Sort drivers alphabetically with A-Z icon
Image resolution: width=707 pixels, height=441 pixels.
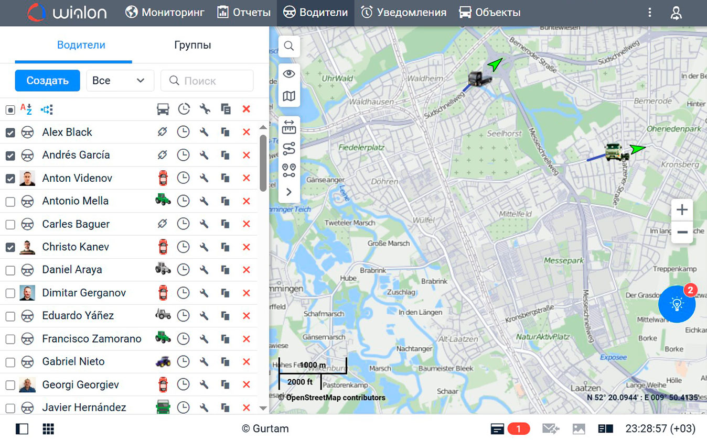(x=26, y=109)
